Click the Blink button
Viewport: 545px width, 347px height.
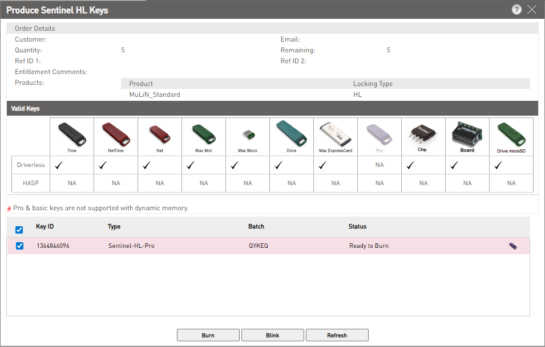[273, 335]
